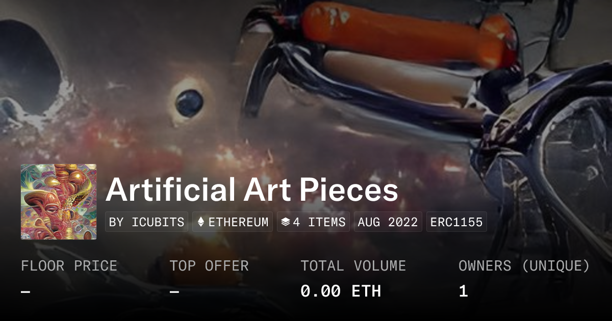Select the ERC1155 token standard badge
This screenshot has width=612, height=321.
coord(456,222)
